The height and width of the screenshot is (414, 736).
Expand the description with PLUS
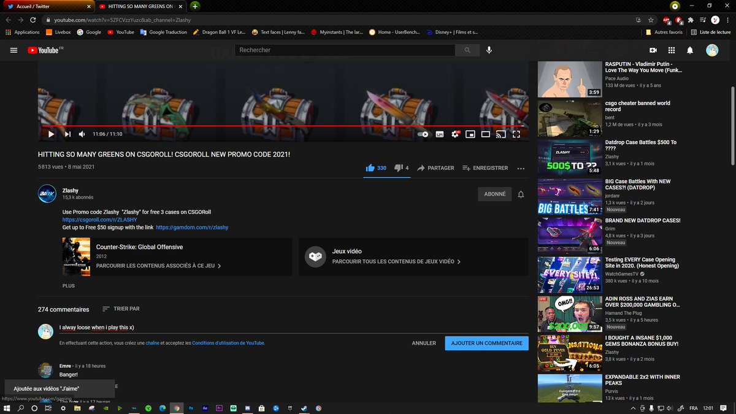(69, 286)
